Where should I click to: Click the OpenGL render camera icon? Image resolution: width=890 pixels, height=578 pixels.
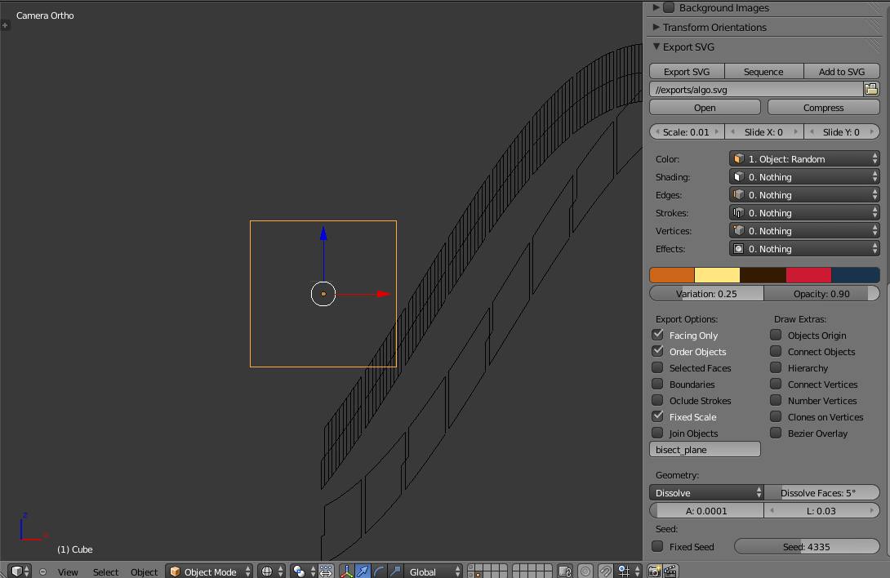pos(654,571)
